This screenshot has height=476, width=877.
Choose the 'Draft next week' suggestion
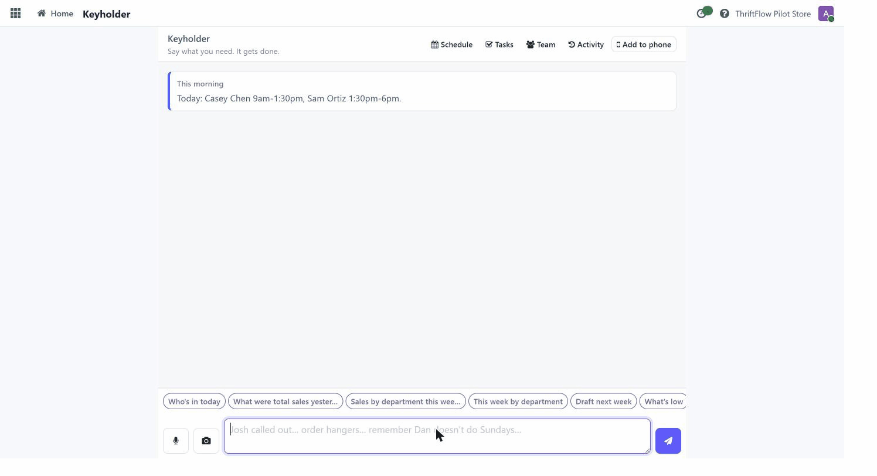coord(604,402)
